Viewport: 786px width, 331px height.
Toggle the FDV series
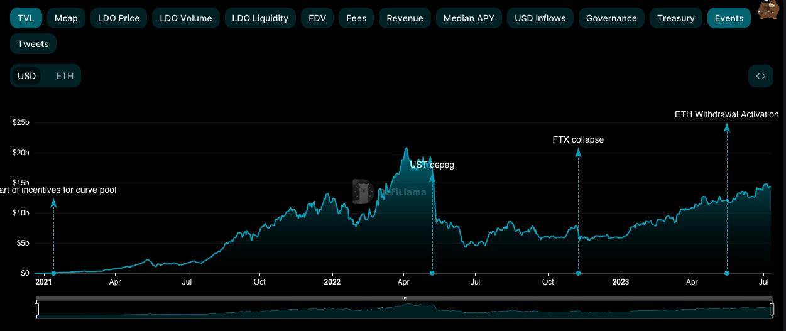tap(317, 18)
